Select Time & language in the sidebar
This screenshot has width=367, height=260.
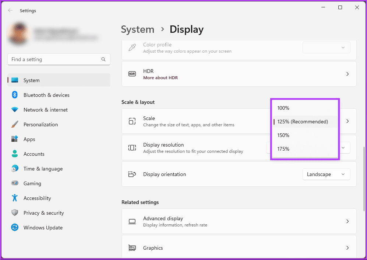(14, 169)
